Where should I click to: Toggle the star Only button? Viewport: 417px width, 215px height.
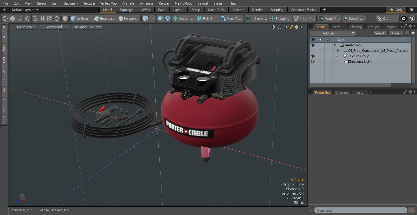tap(396, 10)
